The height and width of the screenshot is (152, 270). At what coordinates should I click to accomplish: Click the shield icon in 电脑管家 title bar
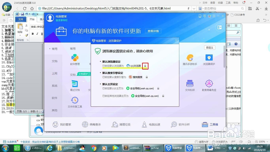[x=205, y=16]
